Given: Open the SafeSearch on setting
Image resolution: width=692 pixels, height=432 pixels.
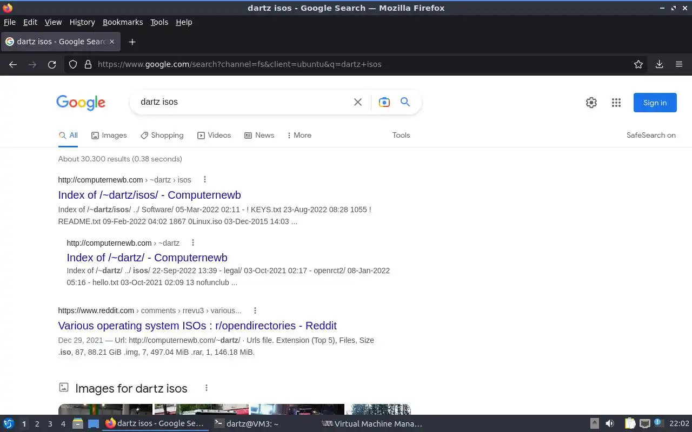Looking at the screenshot, I should point(651,135).
